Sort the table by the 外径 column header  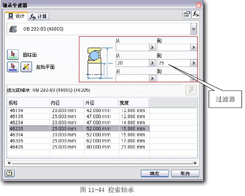(x=101, y=103)
